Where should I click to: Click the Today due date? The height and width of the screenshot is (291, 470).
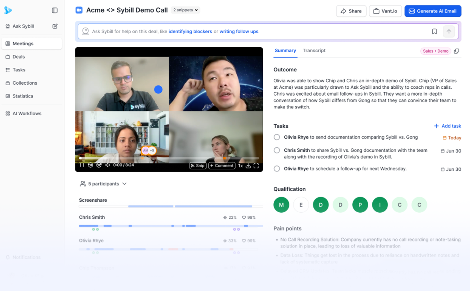pyautogui.click(x=452, y=138)
